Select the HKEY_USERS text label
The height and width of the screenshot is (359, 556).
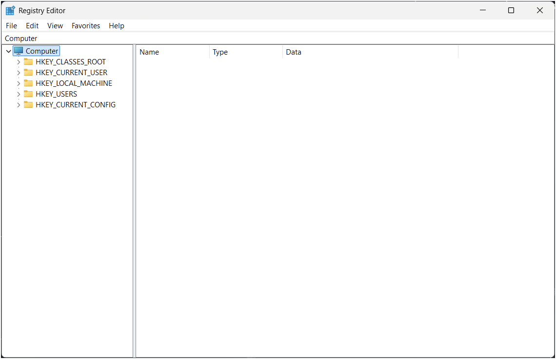tap(56, 94)
